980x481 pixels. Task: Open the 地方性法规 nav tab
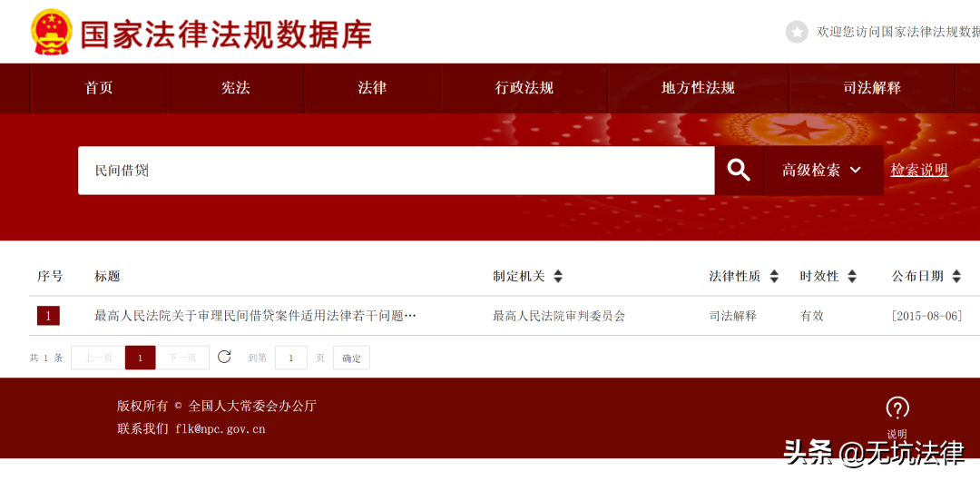[x=698, y=88]
